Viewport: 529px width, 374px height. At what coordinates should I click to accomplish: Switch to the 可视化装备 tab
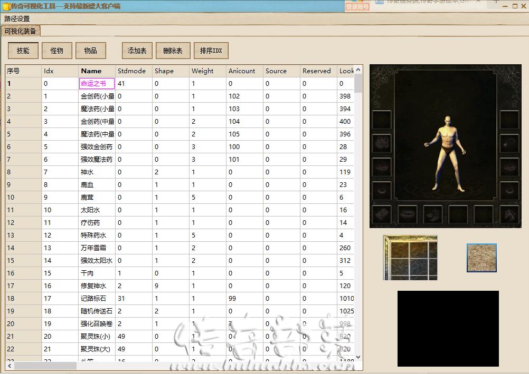[x=20, y=31]
